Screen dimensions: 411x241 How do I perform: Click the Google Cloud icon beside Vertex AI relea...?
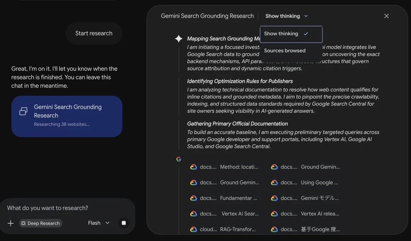[x=274, y=214]
